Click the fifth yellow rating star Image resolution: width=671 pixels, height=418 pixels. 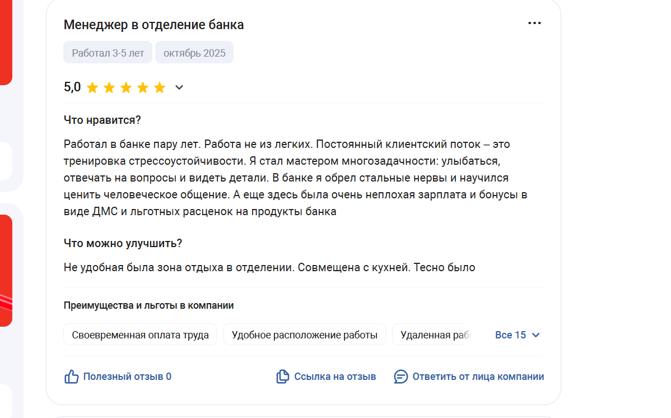pos(160,87)
